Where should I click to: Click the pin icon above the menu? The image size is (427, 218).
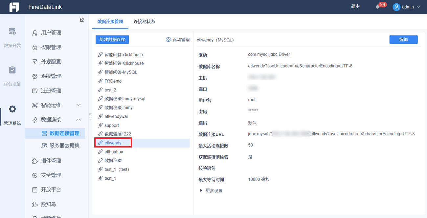coord(82,20)
